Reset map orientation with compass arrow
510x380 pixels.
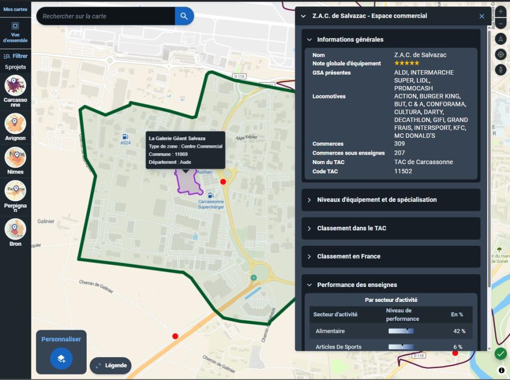coord(501,39)
